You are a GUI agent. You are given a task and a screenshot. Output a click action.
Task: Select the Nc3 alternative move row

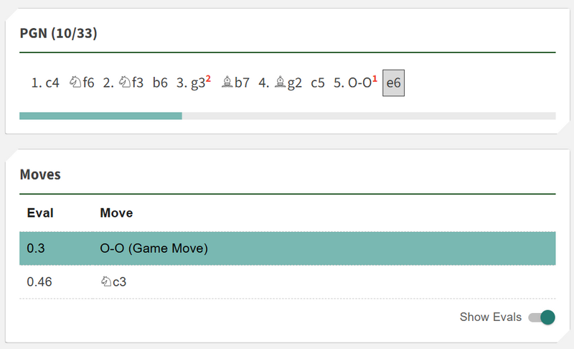(287, 282)
